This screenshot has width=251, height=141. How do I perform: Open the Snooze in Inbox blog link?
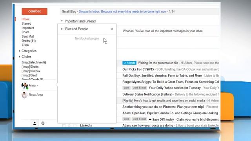(122, 11)
